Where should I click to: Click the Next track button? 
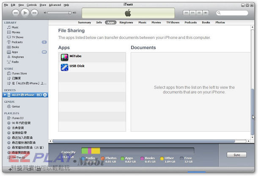34,13
